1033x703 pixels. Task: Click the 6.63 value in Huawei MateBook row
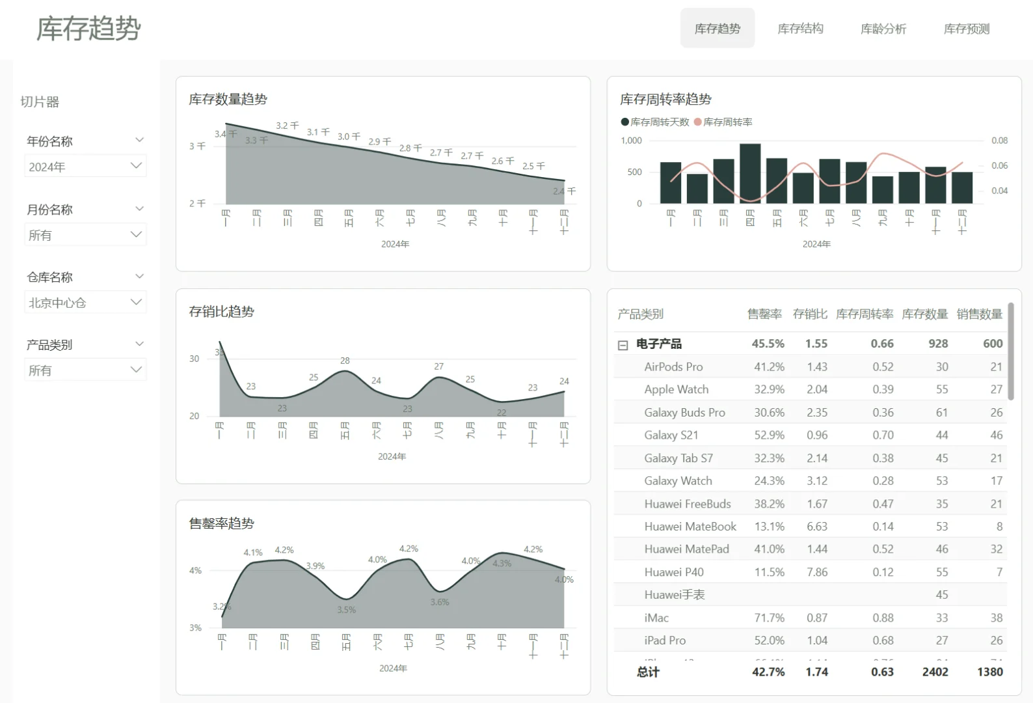click(817, 527)
